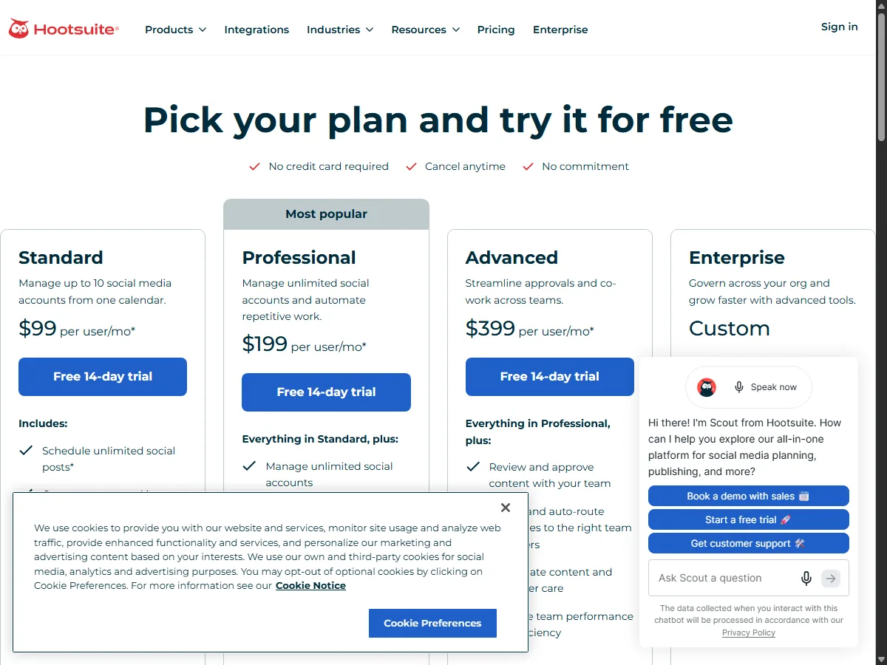Start the Advanced plan free 14-day trial
The height and width of the screenshot is (665, 887).
coord(550,377)
